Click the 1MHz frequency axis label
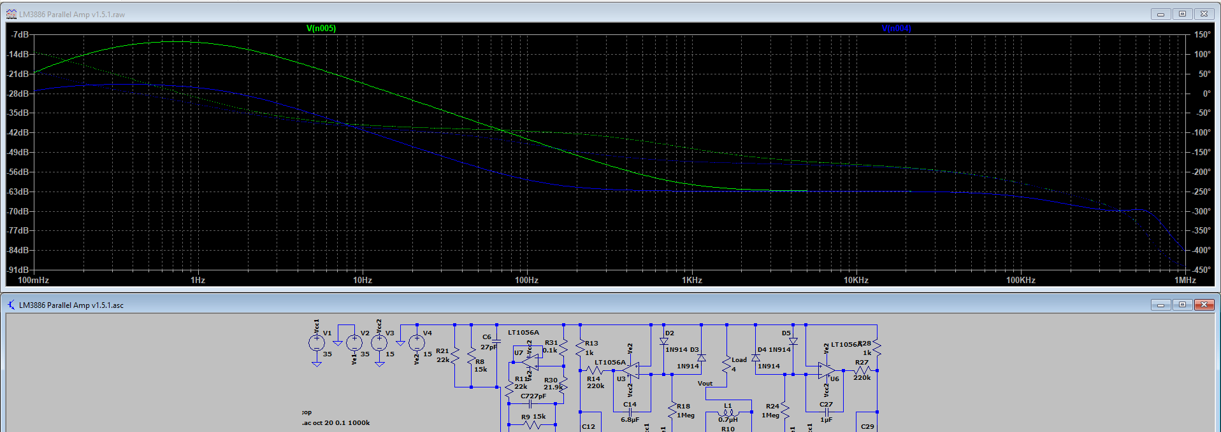Viewport: 1221px width, 432px height. [1185, 280]
